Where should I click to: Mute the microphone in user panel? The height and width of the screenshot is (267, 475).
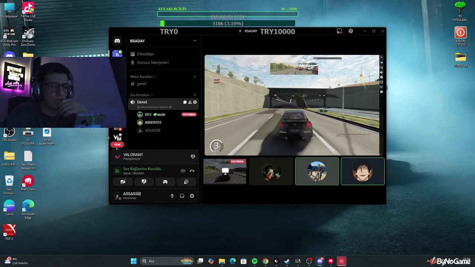[x=172, y=196]
